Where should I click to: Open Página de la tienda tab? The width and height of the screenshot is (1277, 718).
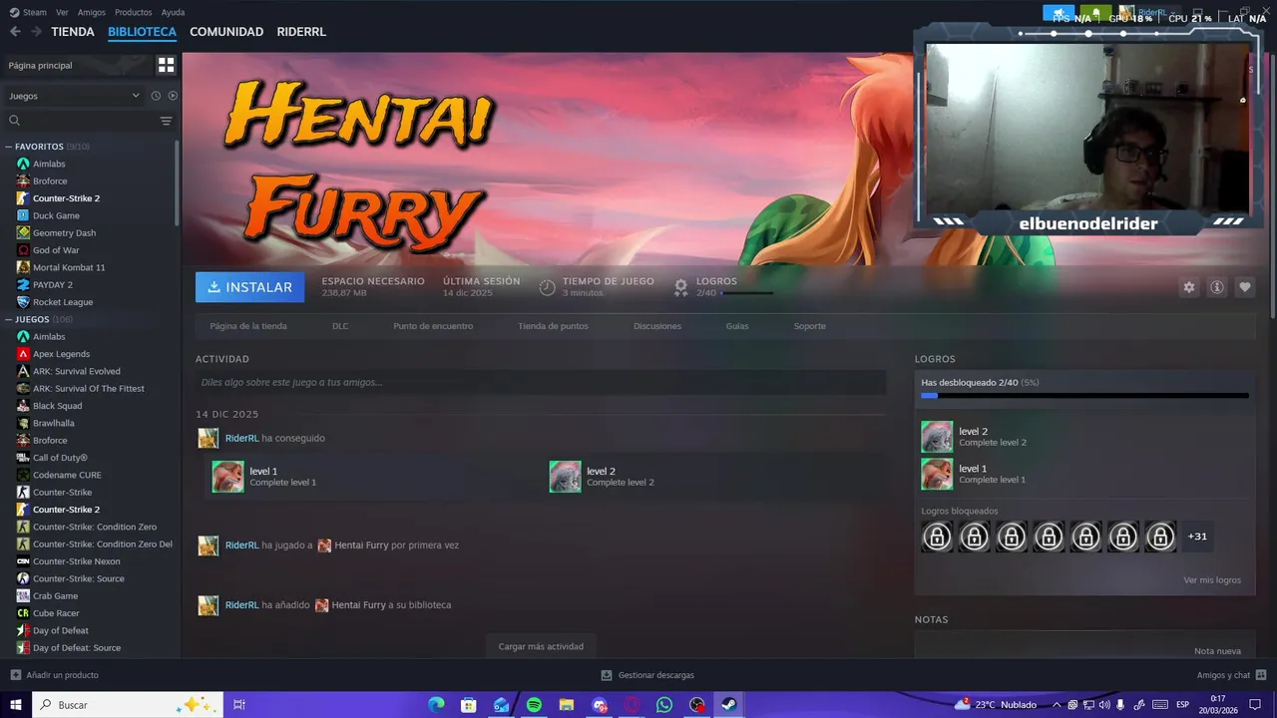click(248, 326)
